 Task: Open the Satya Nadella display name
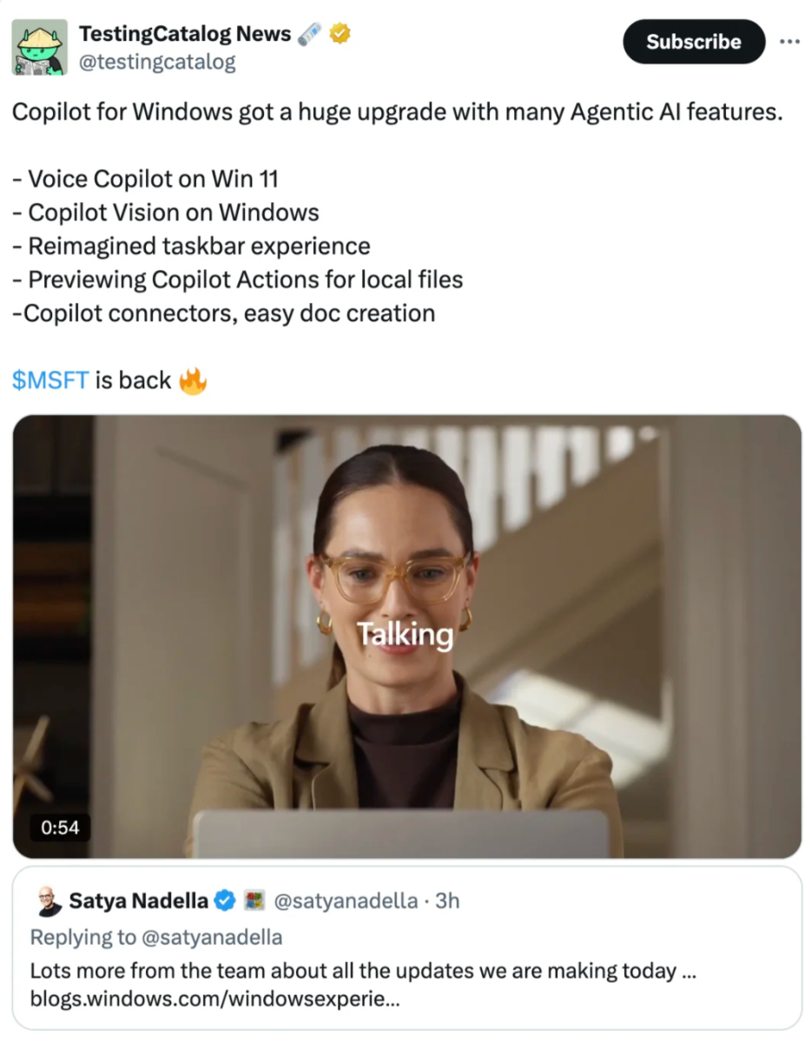tap(139, 901)
